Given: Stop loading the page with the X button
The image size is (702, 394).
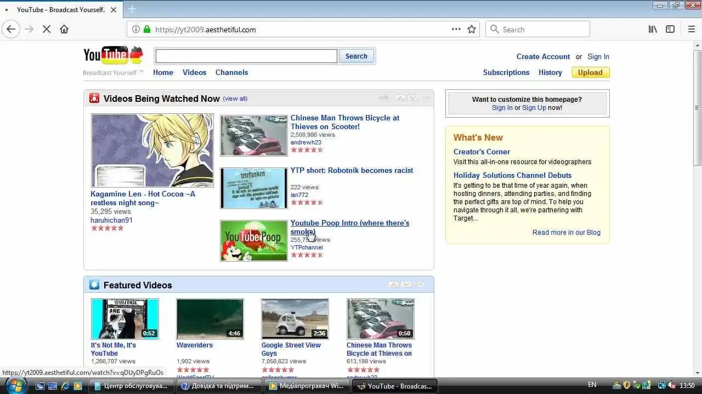Looking at the screenshot, I should tap(47, 30).
